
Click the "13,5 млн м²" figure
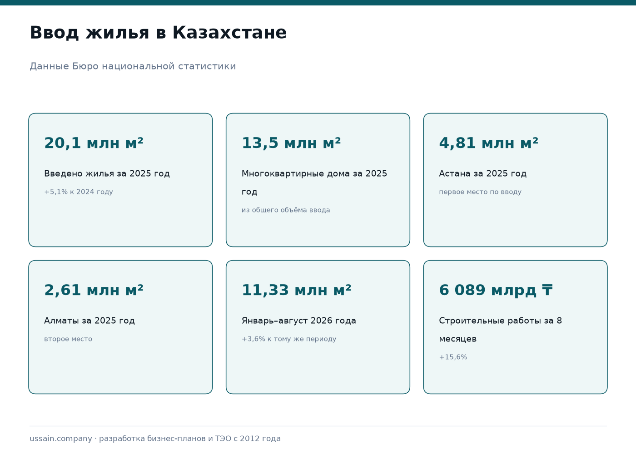pyautogui.click(x=291, y=143)
